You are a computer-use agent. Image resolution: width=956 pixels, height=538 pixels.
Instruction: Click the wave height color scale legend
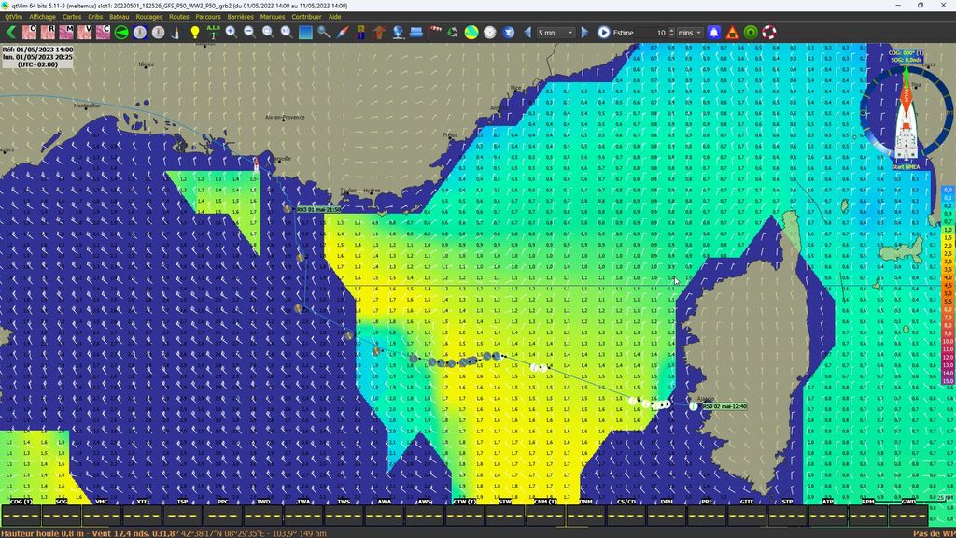coord(949,286)
